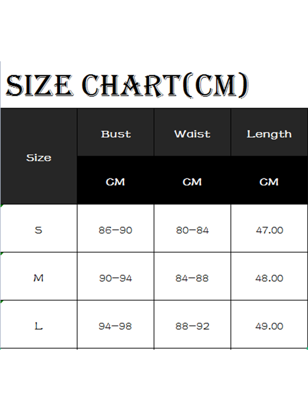The height and width of the screenshot is (411, 308).
Task: Click the M size row label
Action: [x=39, y=278]
